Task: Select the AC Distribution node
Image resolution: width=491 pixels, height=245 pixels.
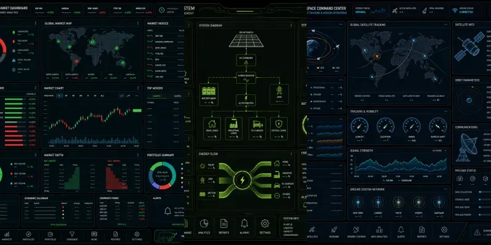Action: (246, 100)
